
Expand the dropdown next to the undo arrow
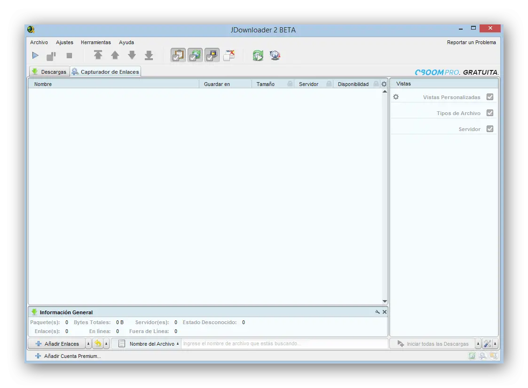pyautogui.click(x=106, y=343)
